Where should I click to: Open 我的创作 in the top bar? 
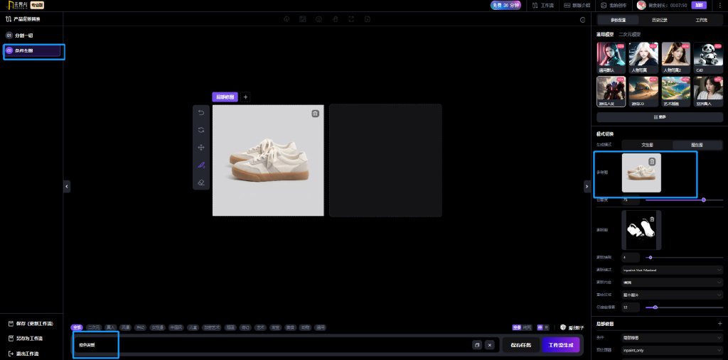click(614, 6)
